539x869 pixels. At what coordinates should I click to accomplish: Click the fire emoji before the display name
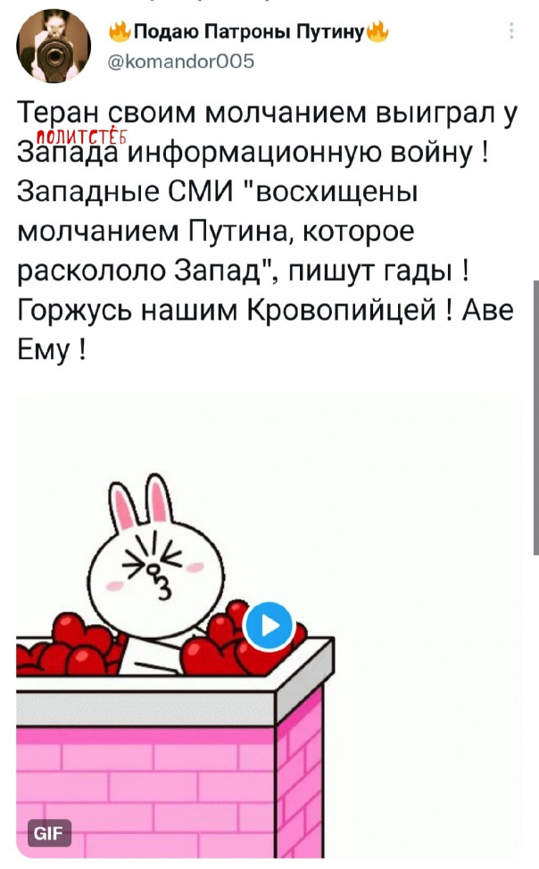[119, 32]
